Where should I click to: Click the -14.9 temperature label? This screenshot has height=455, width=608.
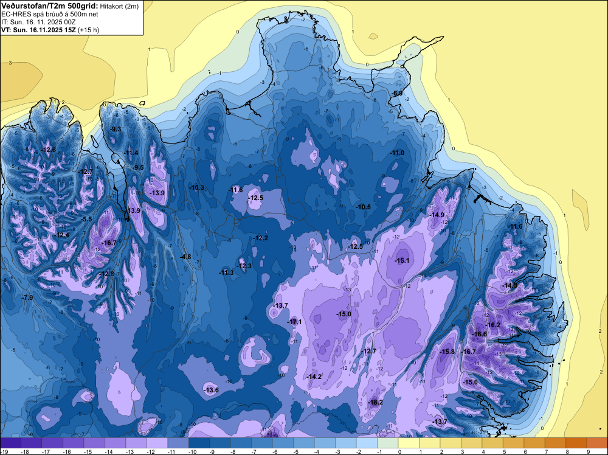437,215
